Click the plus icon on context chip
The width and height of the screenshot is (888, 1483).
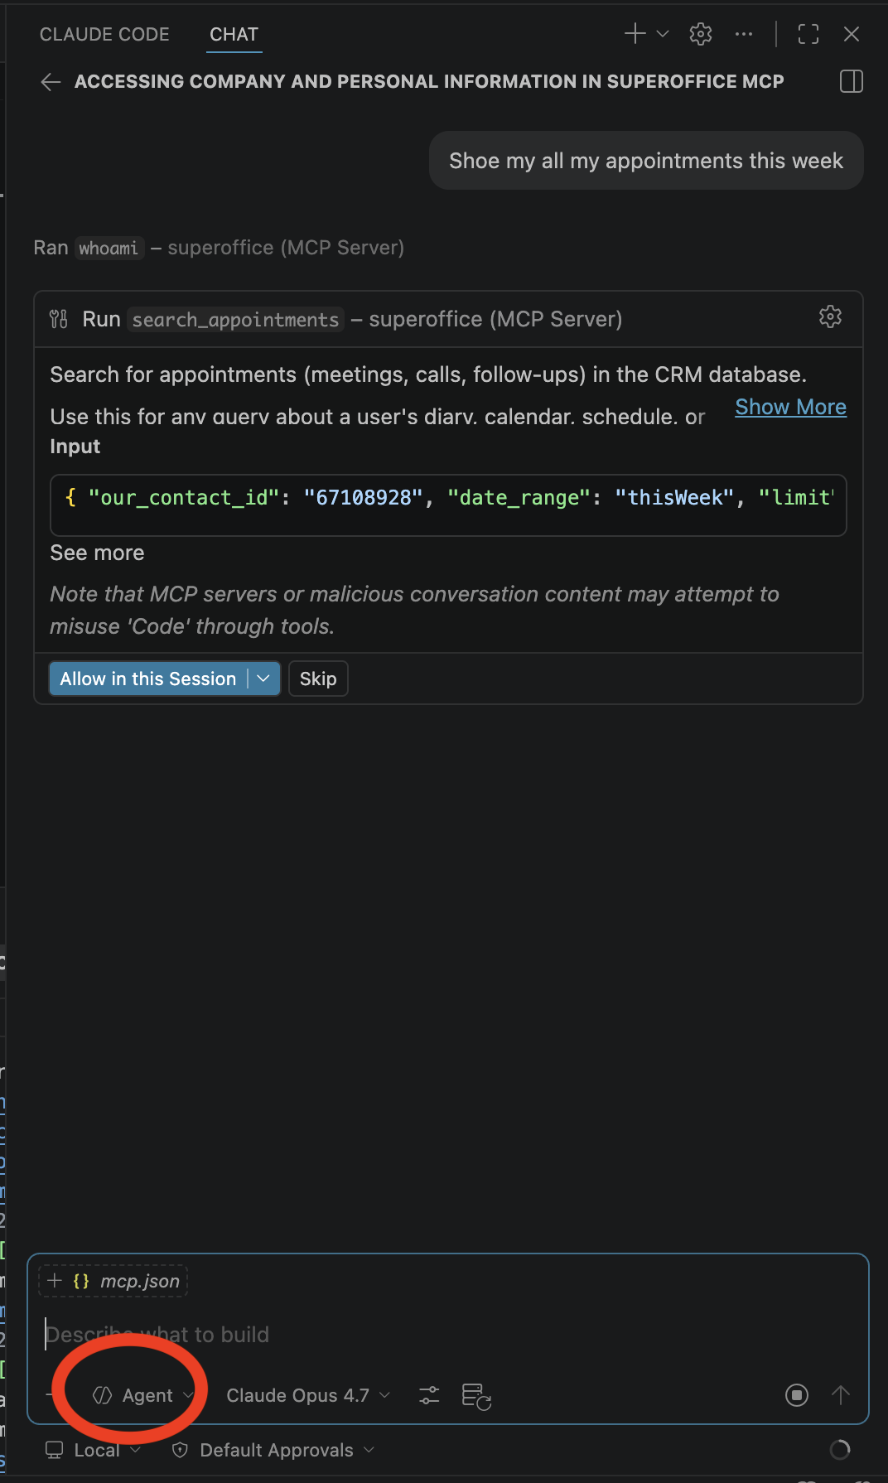coord(55,1281)
